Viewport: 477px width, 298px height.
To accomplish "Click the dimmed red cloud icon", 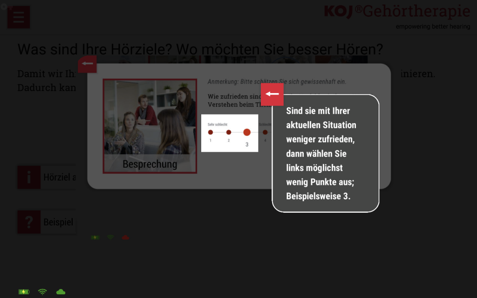I will (125, 237).
